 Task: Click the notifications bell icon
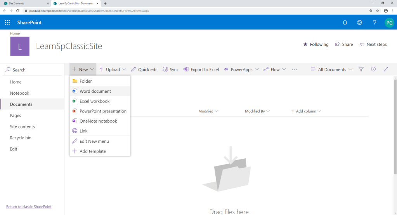[x=345, y=23]
